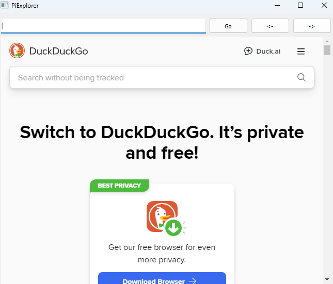This screenshot has height=284, width=333.
Task: Click the PiExplorer window title icon
Action: click(x=5, y=5)
